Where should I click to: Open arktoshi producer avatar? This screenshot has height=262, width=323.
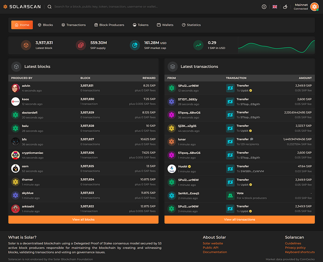pyautogui.click(x=15, y=209)
